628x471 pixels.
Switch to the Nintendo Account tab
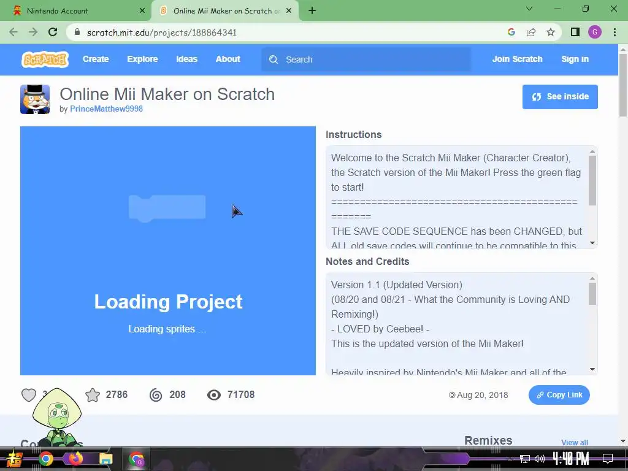tap(75, 11)
